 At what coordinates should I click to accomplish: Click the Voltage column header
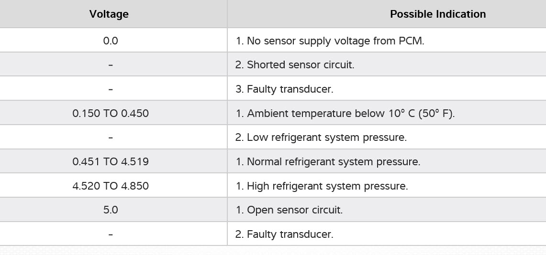[x=109, y=14]
